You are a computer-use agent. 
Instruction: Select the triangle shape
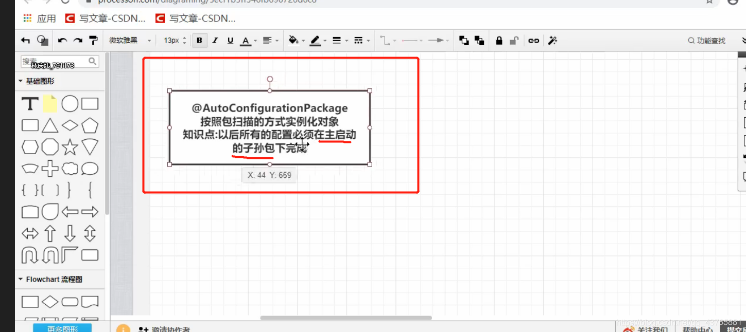tap(50, 125)
